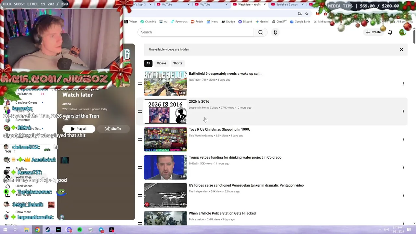Open the Discord bookmark
The width and height of the screenshot is (416, 234).
coord(245,22)
